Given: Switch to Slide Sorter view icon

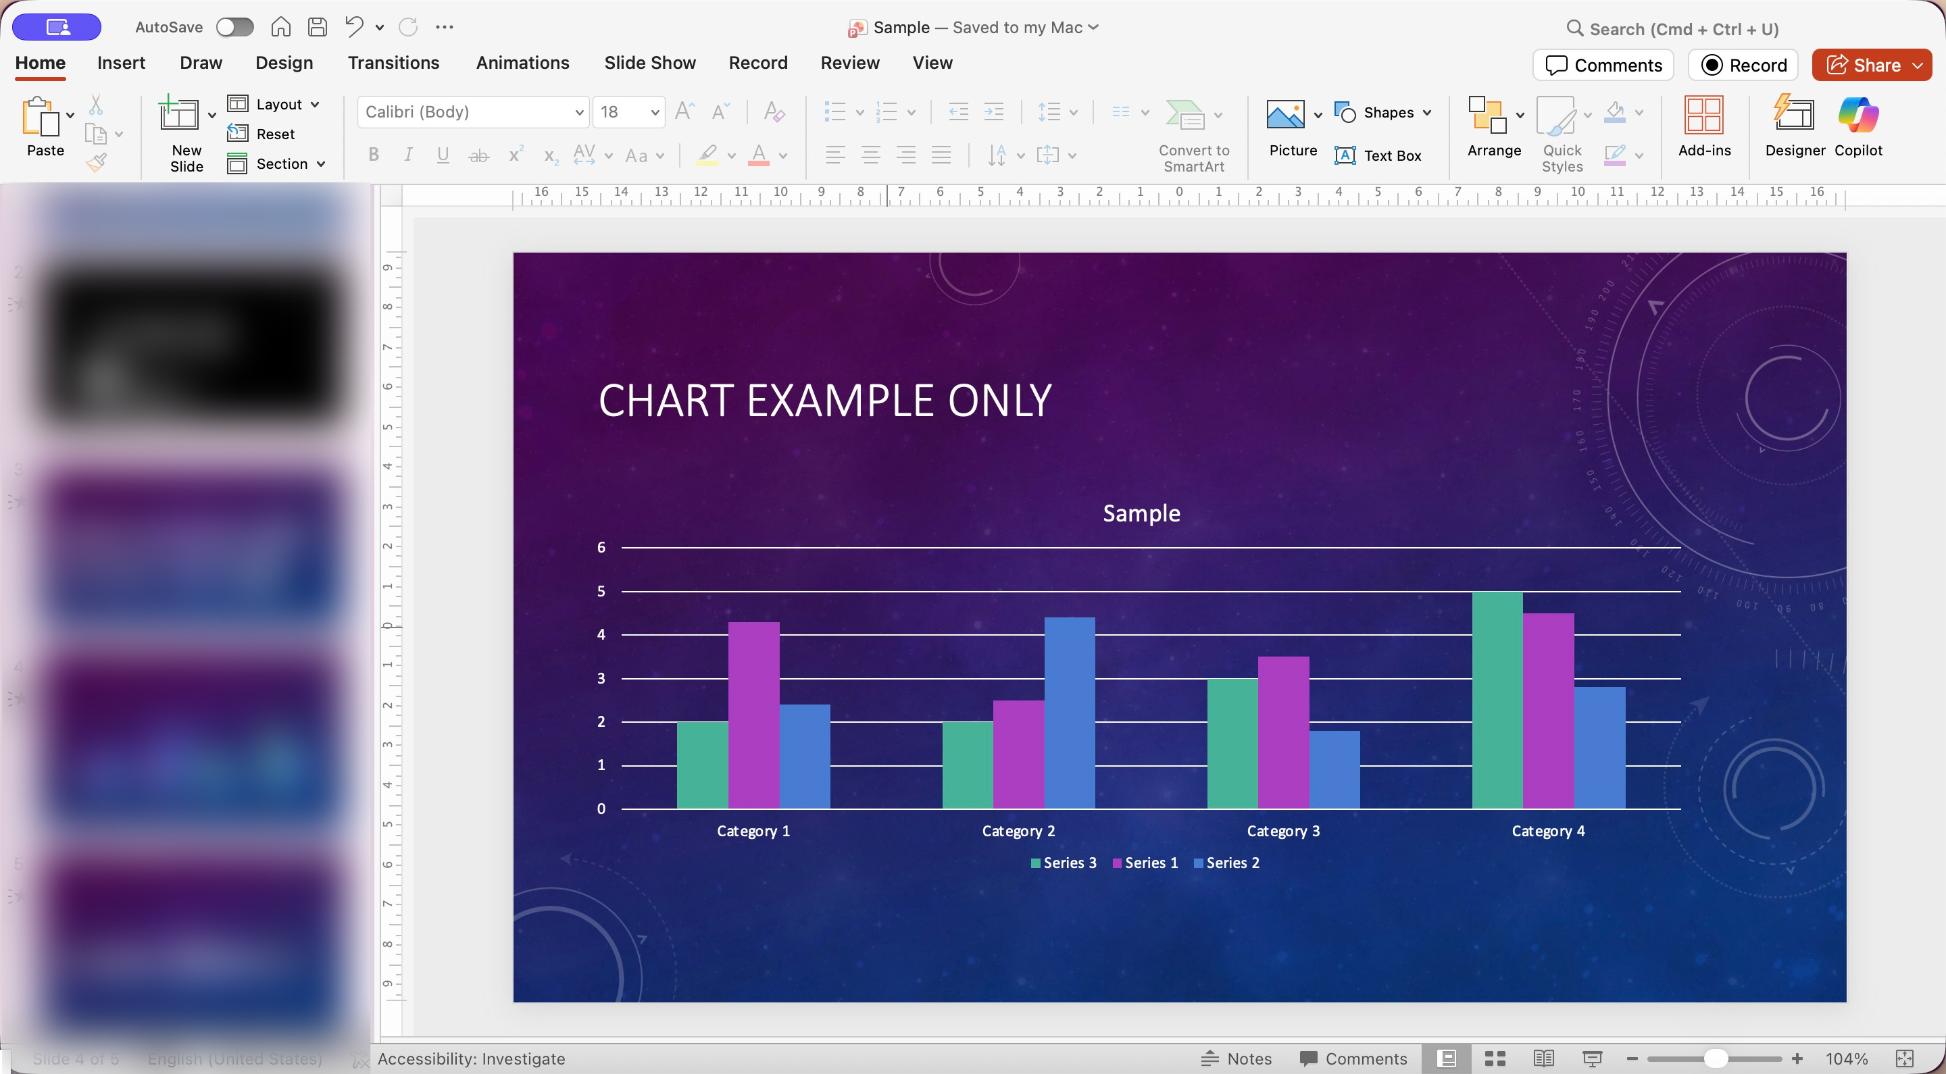Looking at the screenshot, I should pyautogui.click(x=1495, y=1058).
